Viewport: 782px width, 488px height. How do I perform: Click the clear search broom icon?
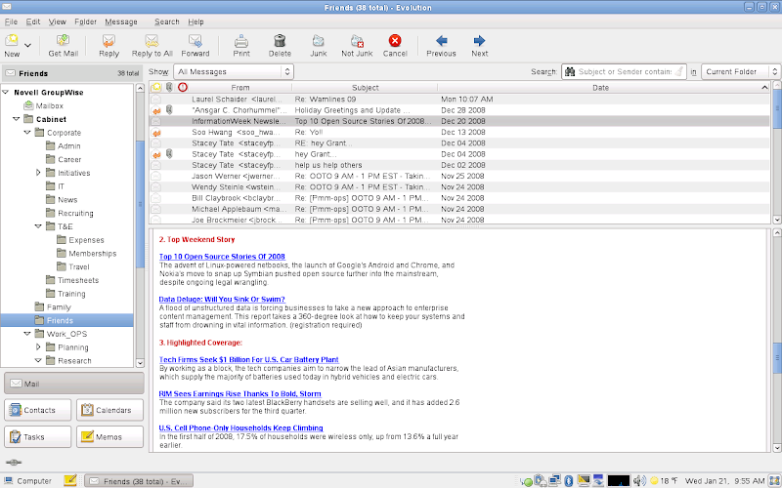click(x=679, y=71)
